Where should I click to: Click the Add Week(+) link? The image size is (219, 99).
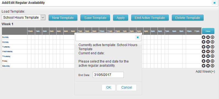(205, 72)
